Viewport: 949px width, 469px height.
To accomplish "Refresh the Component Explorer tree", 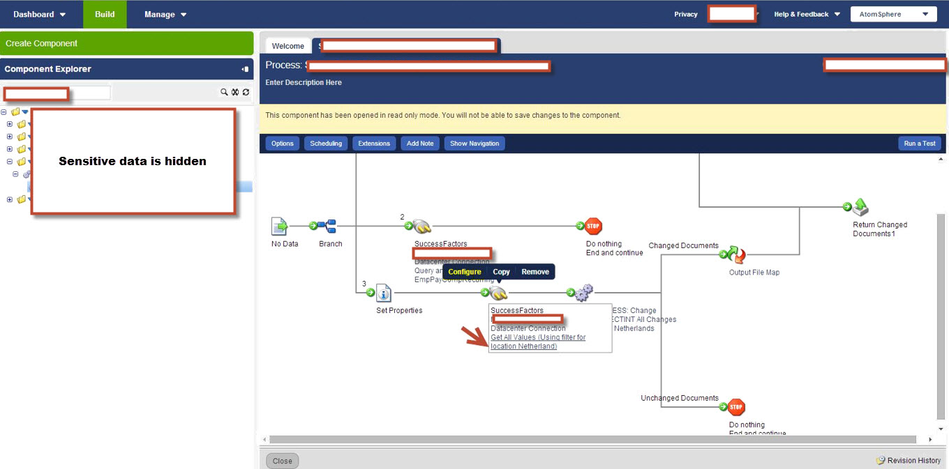I will tap(246, 92).
